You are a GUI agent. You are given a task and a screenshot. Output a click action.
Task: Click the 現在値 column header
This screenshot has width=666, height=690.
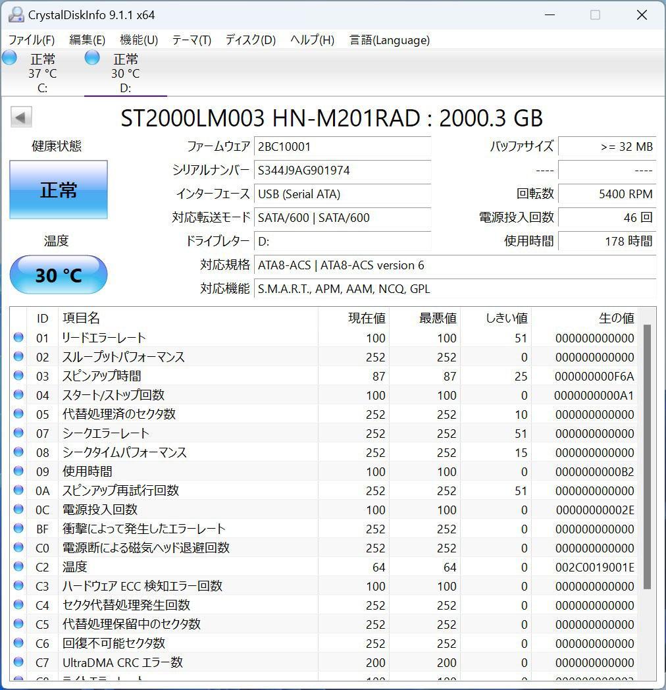pos(353,318)
